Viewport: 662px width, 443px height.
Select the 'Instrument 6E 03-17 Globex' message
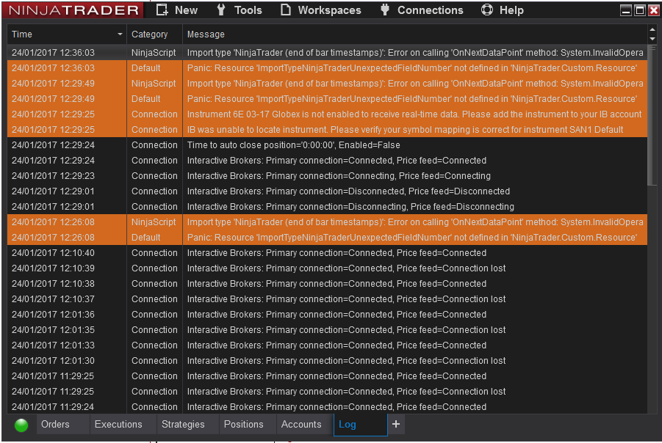(x=414, y=114)
